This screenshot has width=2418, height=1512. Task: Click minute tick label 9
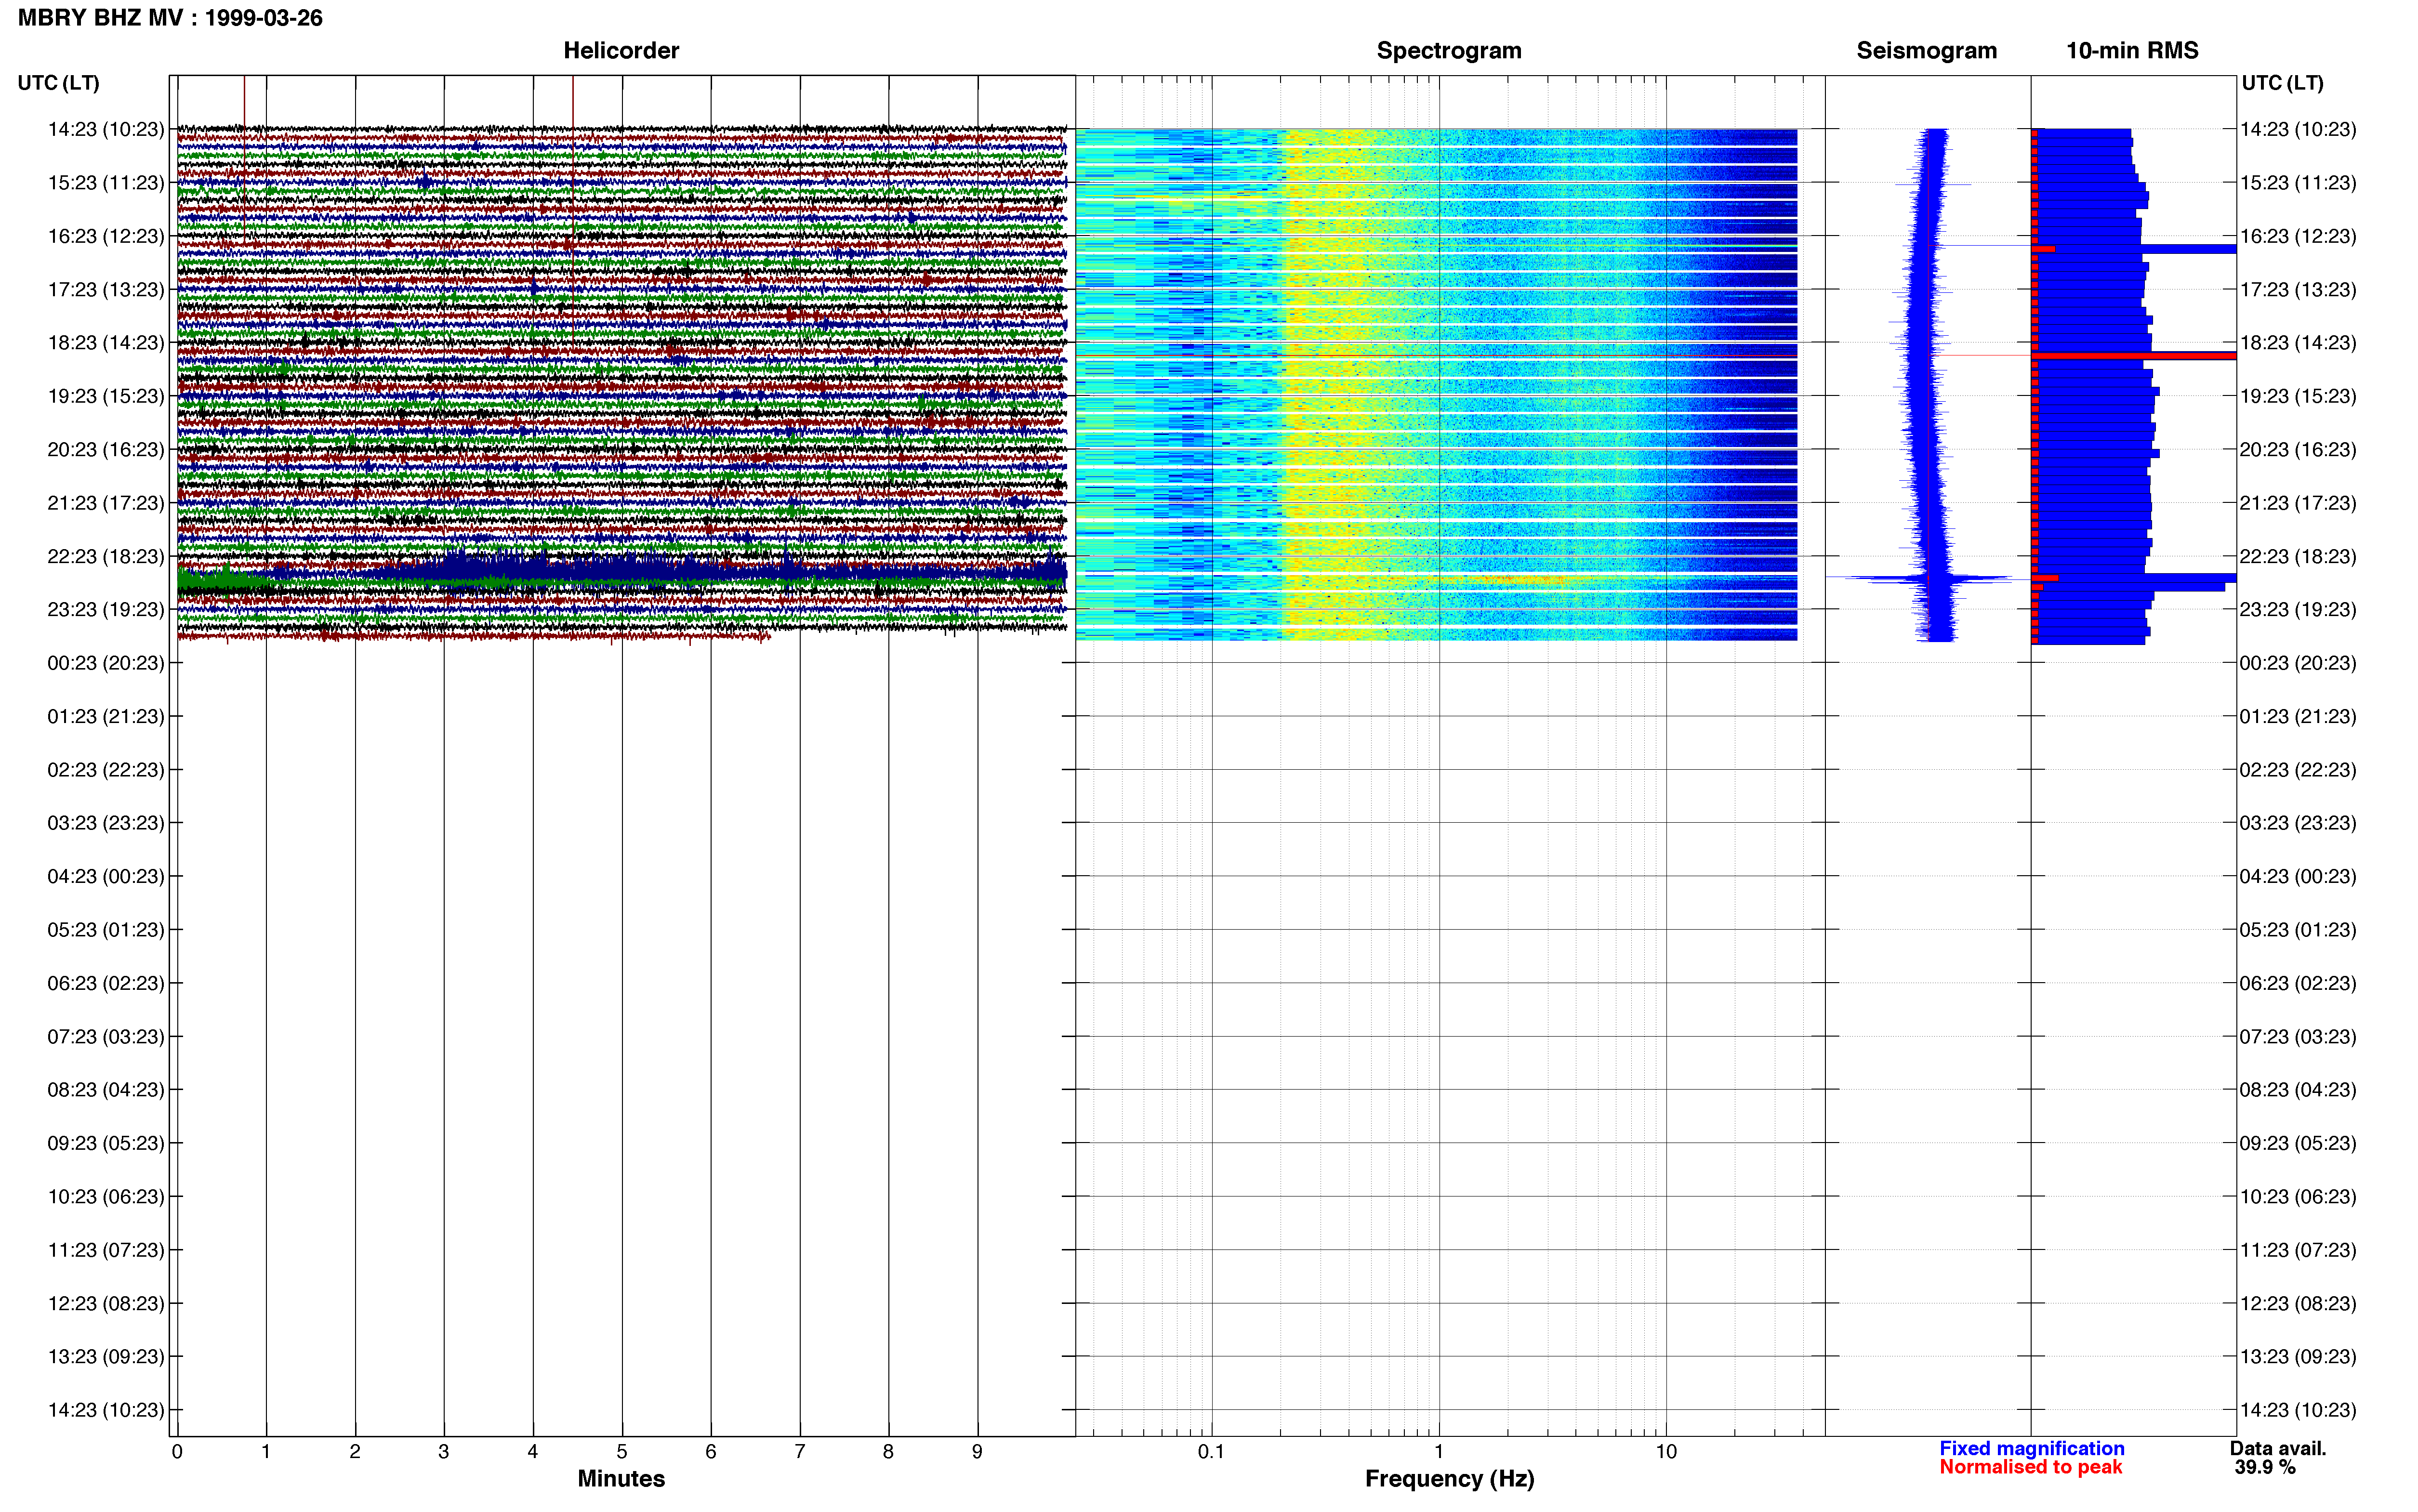[x=977, y=1452]
